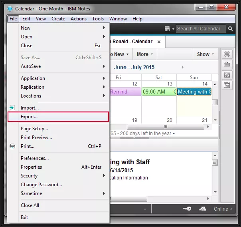241x227 pixels.
Task: Expand the Sametime submenu arrow
Action: (104, 193)
